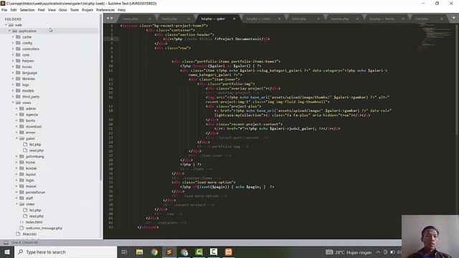
Task: Collapse the galeri folder arrow
Action: [x=16, y=138]
